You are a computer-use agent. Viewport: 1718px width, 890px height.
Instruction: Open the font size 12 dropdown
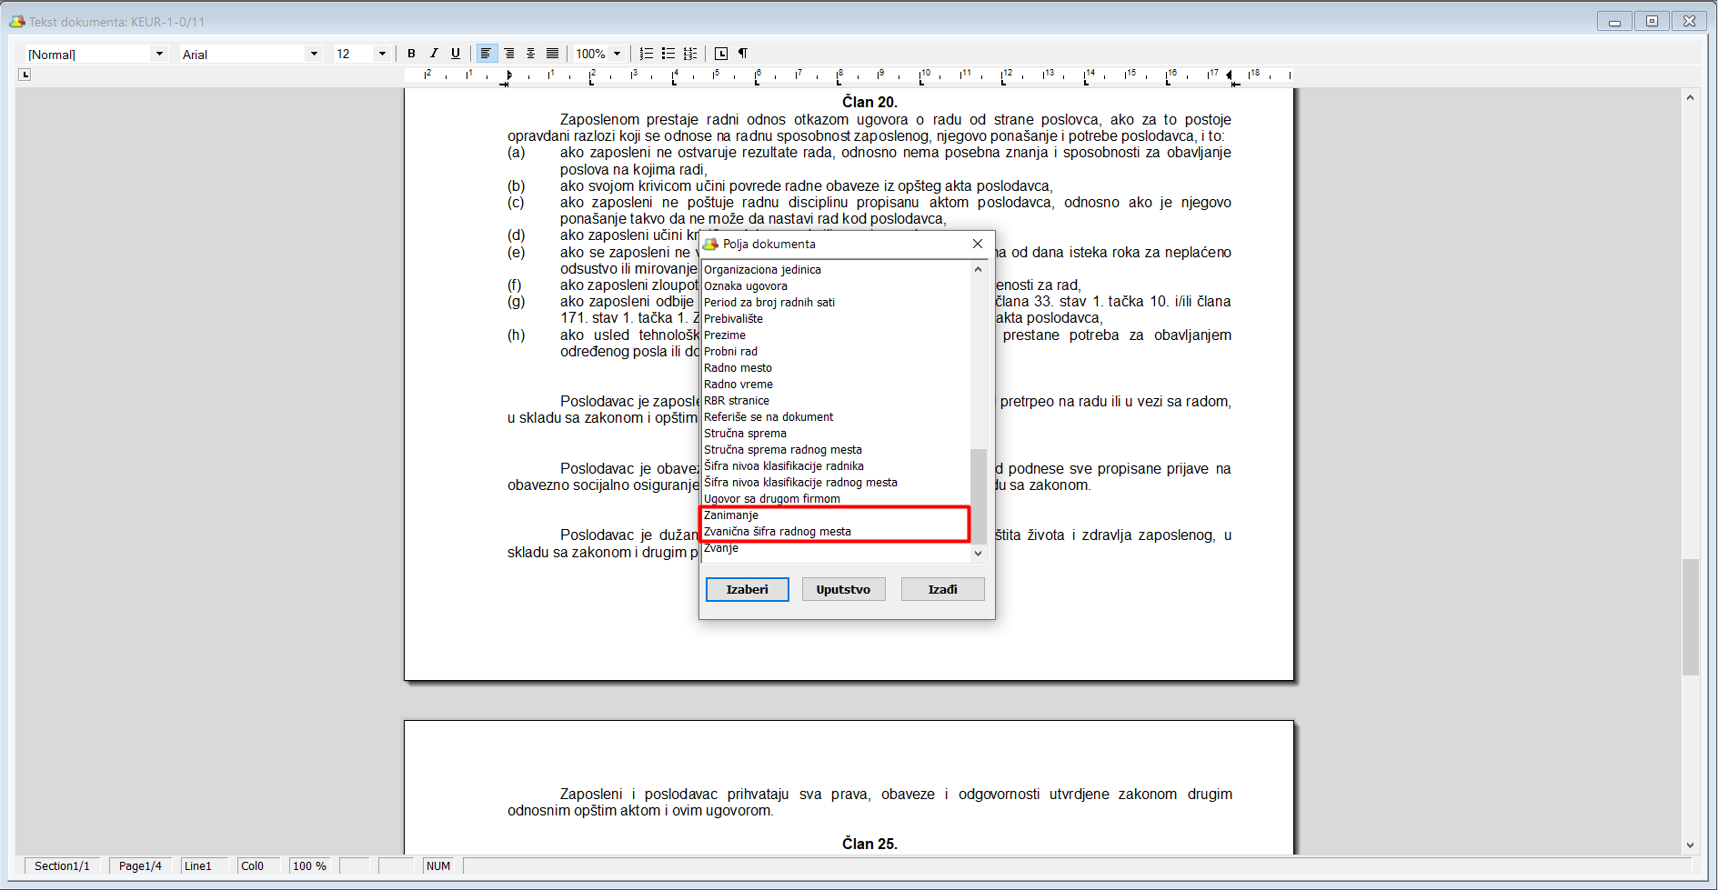382,54
